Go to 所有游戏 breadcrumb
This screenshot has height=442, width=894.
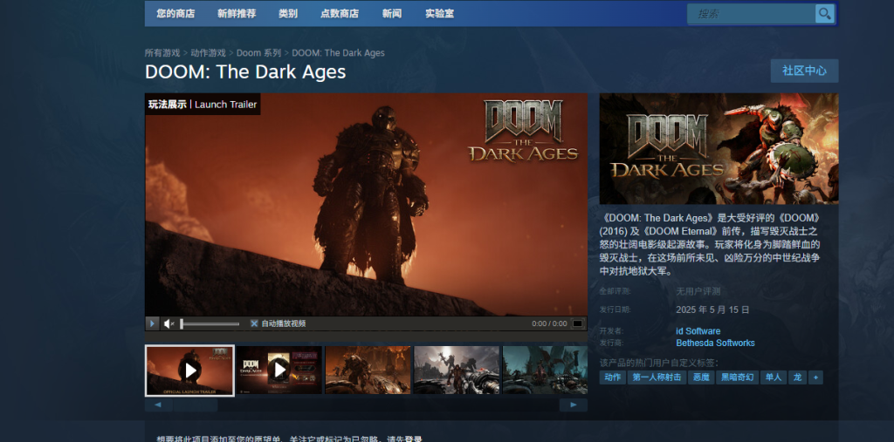point(162,53)
